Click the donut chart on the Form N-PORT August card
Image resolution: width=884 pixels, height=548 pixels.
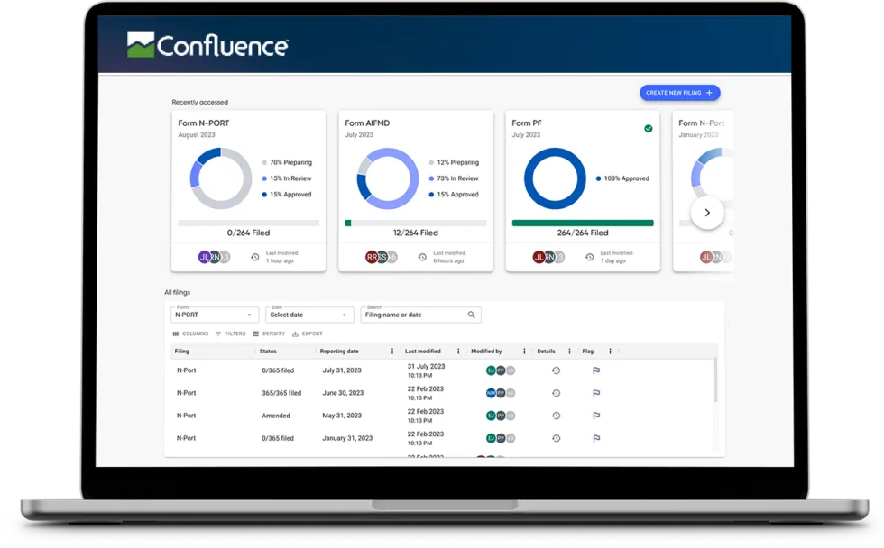(220, 178)
